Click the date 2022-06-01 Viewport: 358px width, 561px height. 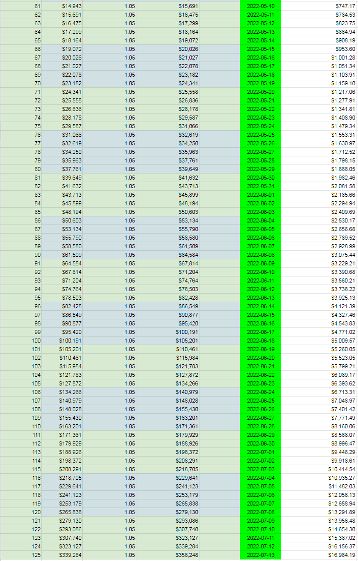point(261,195)
